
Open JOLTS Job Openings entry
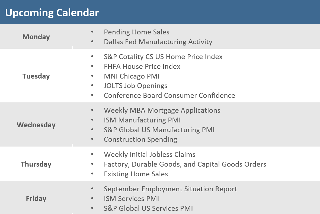[x=135, y=86]
